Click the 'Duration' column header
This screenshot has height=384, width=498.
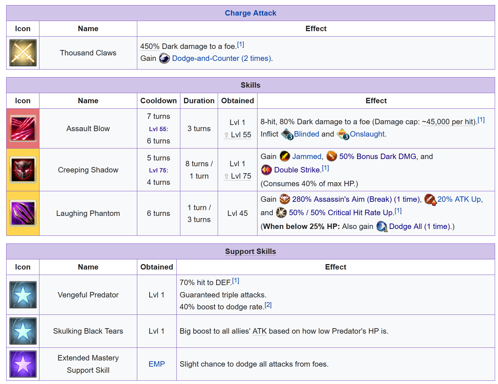[x=199, y=101]
